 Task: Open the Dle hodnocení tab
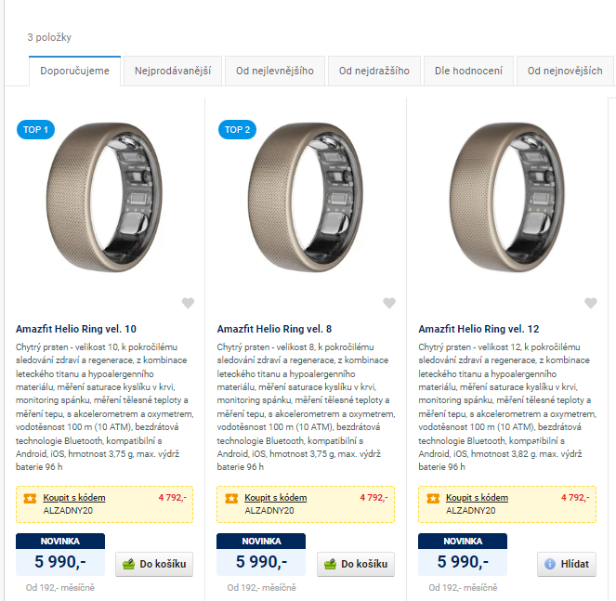tap(468, 71)
